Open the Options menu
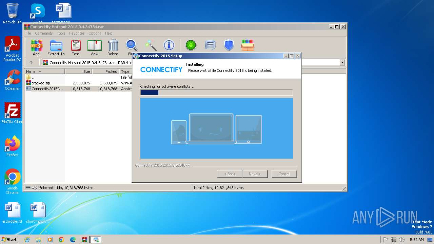 pos(95,33)
